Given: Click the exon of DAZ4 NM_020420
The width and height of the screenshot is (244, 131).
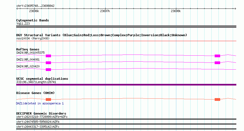Looking at the screenshot, I should click(49, 70).
